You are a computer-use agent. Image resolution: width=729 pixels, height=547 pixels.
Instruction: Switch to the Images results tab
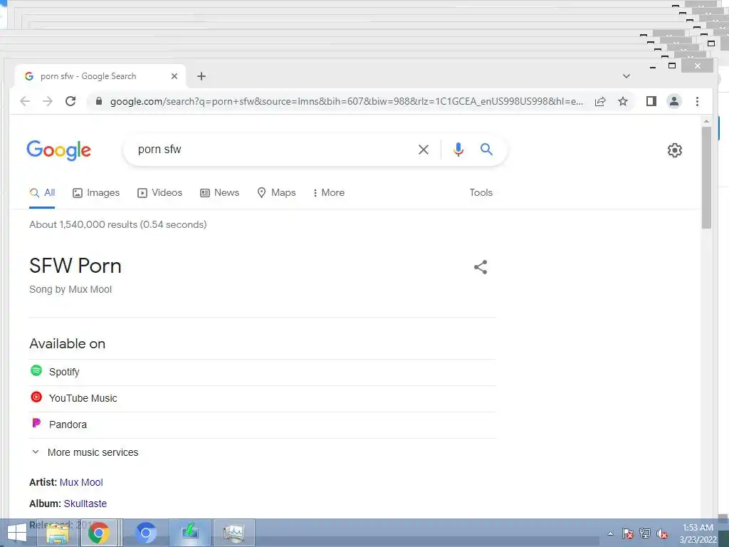(96, 192)
